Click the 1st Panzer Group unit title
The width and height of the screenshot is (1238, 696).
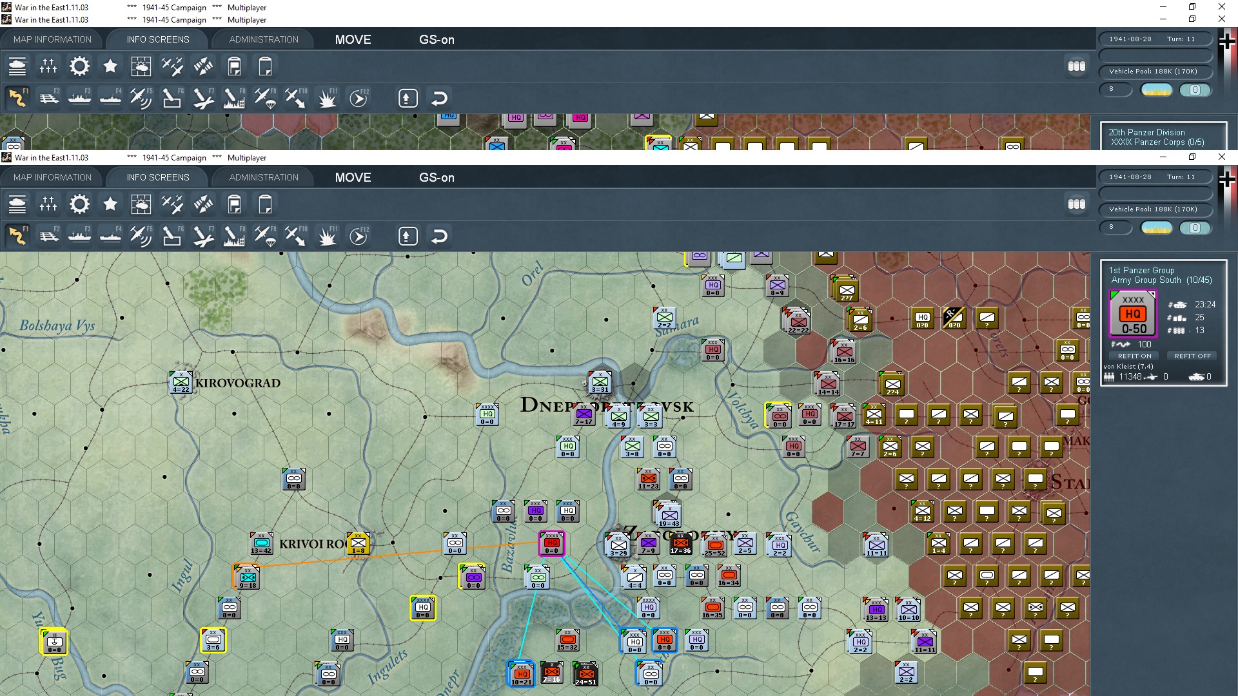point(1142,270)
